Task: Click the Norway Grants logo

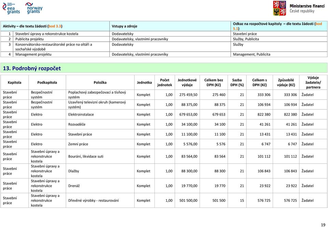Action: coord(34,8)
